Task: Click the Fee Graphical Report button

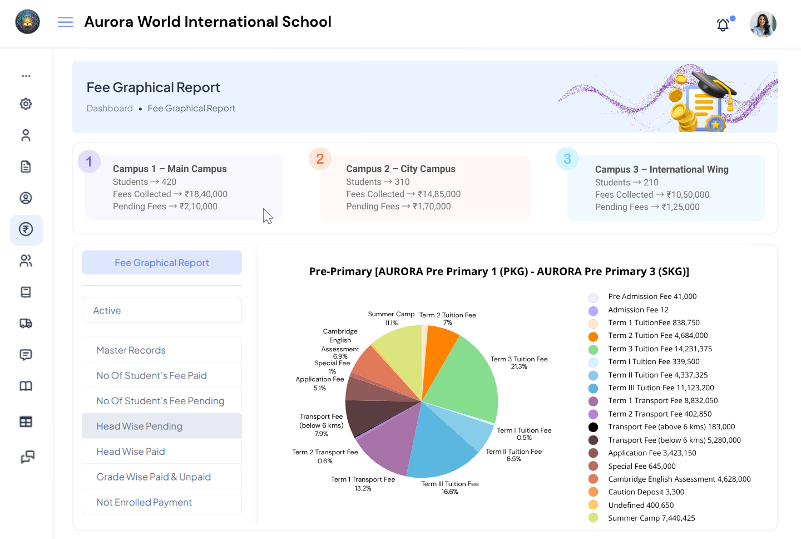Action: (x=161, y=262)
